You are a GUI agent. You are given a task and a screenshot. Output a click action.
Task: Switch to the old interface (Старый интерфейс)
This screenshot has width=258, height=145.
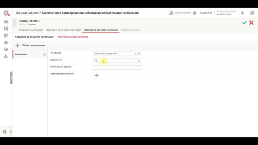coord(180,13)
